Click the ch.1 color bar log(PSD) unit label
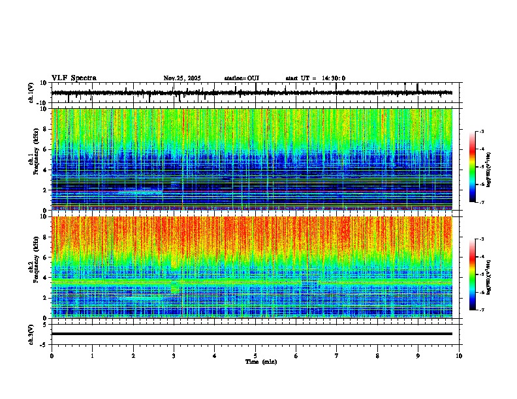Screen dimensions: 517x399 pyautogui.click(x=489, y=170)
